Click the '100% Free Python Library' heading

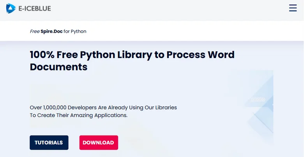point(132,61)
